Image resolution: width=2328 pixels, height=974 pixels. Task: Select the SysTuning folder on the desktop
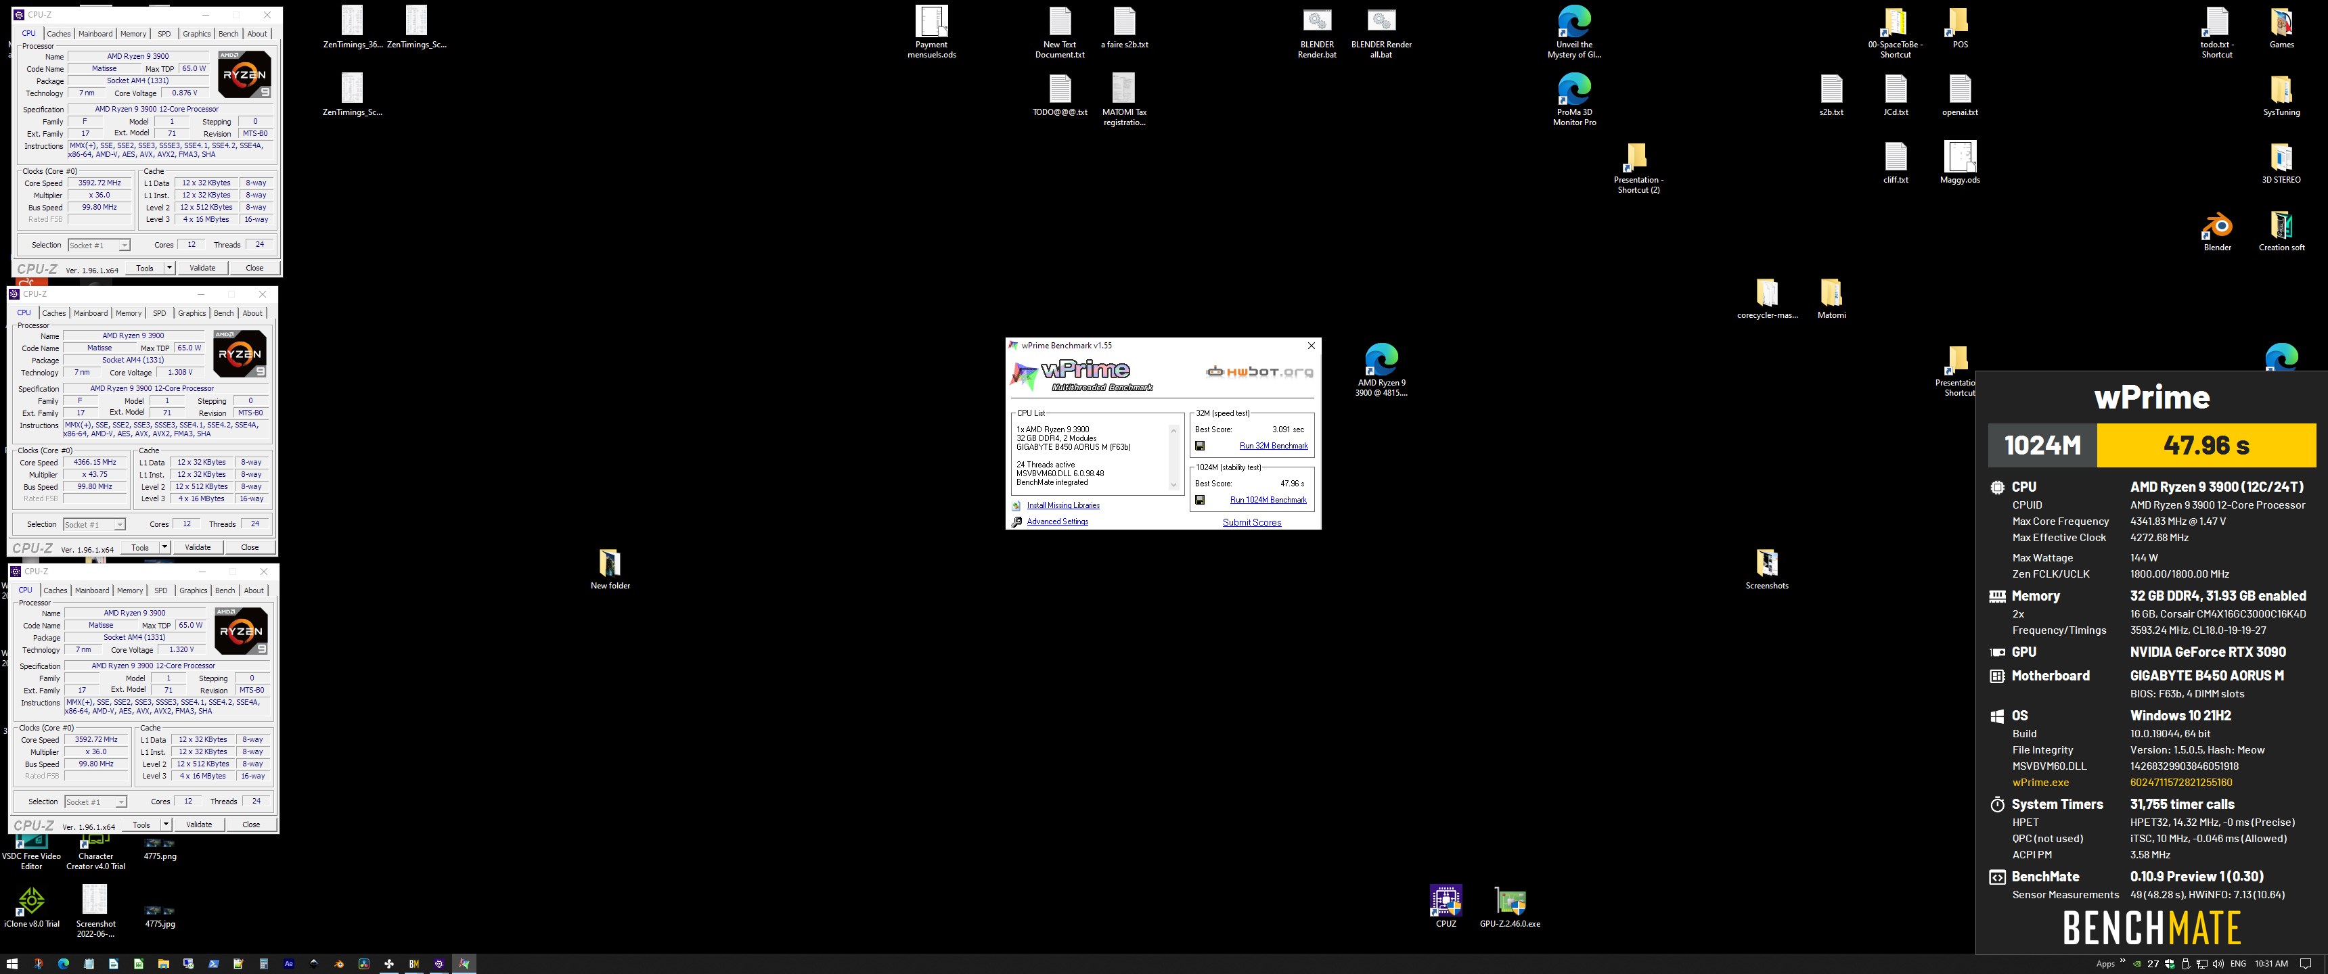2281,96
